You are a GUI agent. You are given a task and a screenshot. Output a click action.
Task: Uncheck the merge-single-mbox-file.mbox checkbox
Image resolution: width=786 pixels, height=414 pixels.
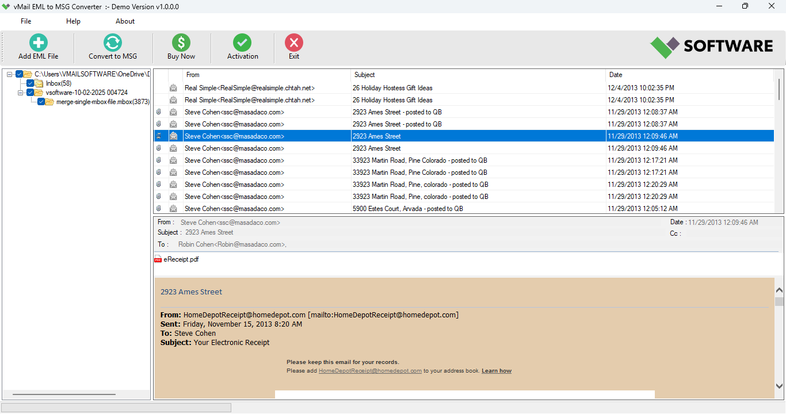(40, 101)
